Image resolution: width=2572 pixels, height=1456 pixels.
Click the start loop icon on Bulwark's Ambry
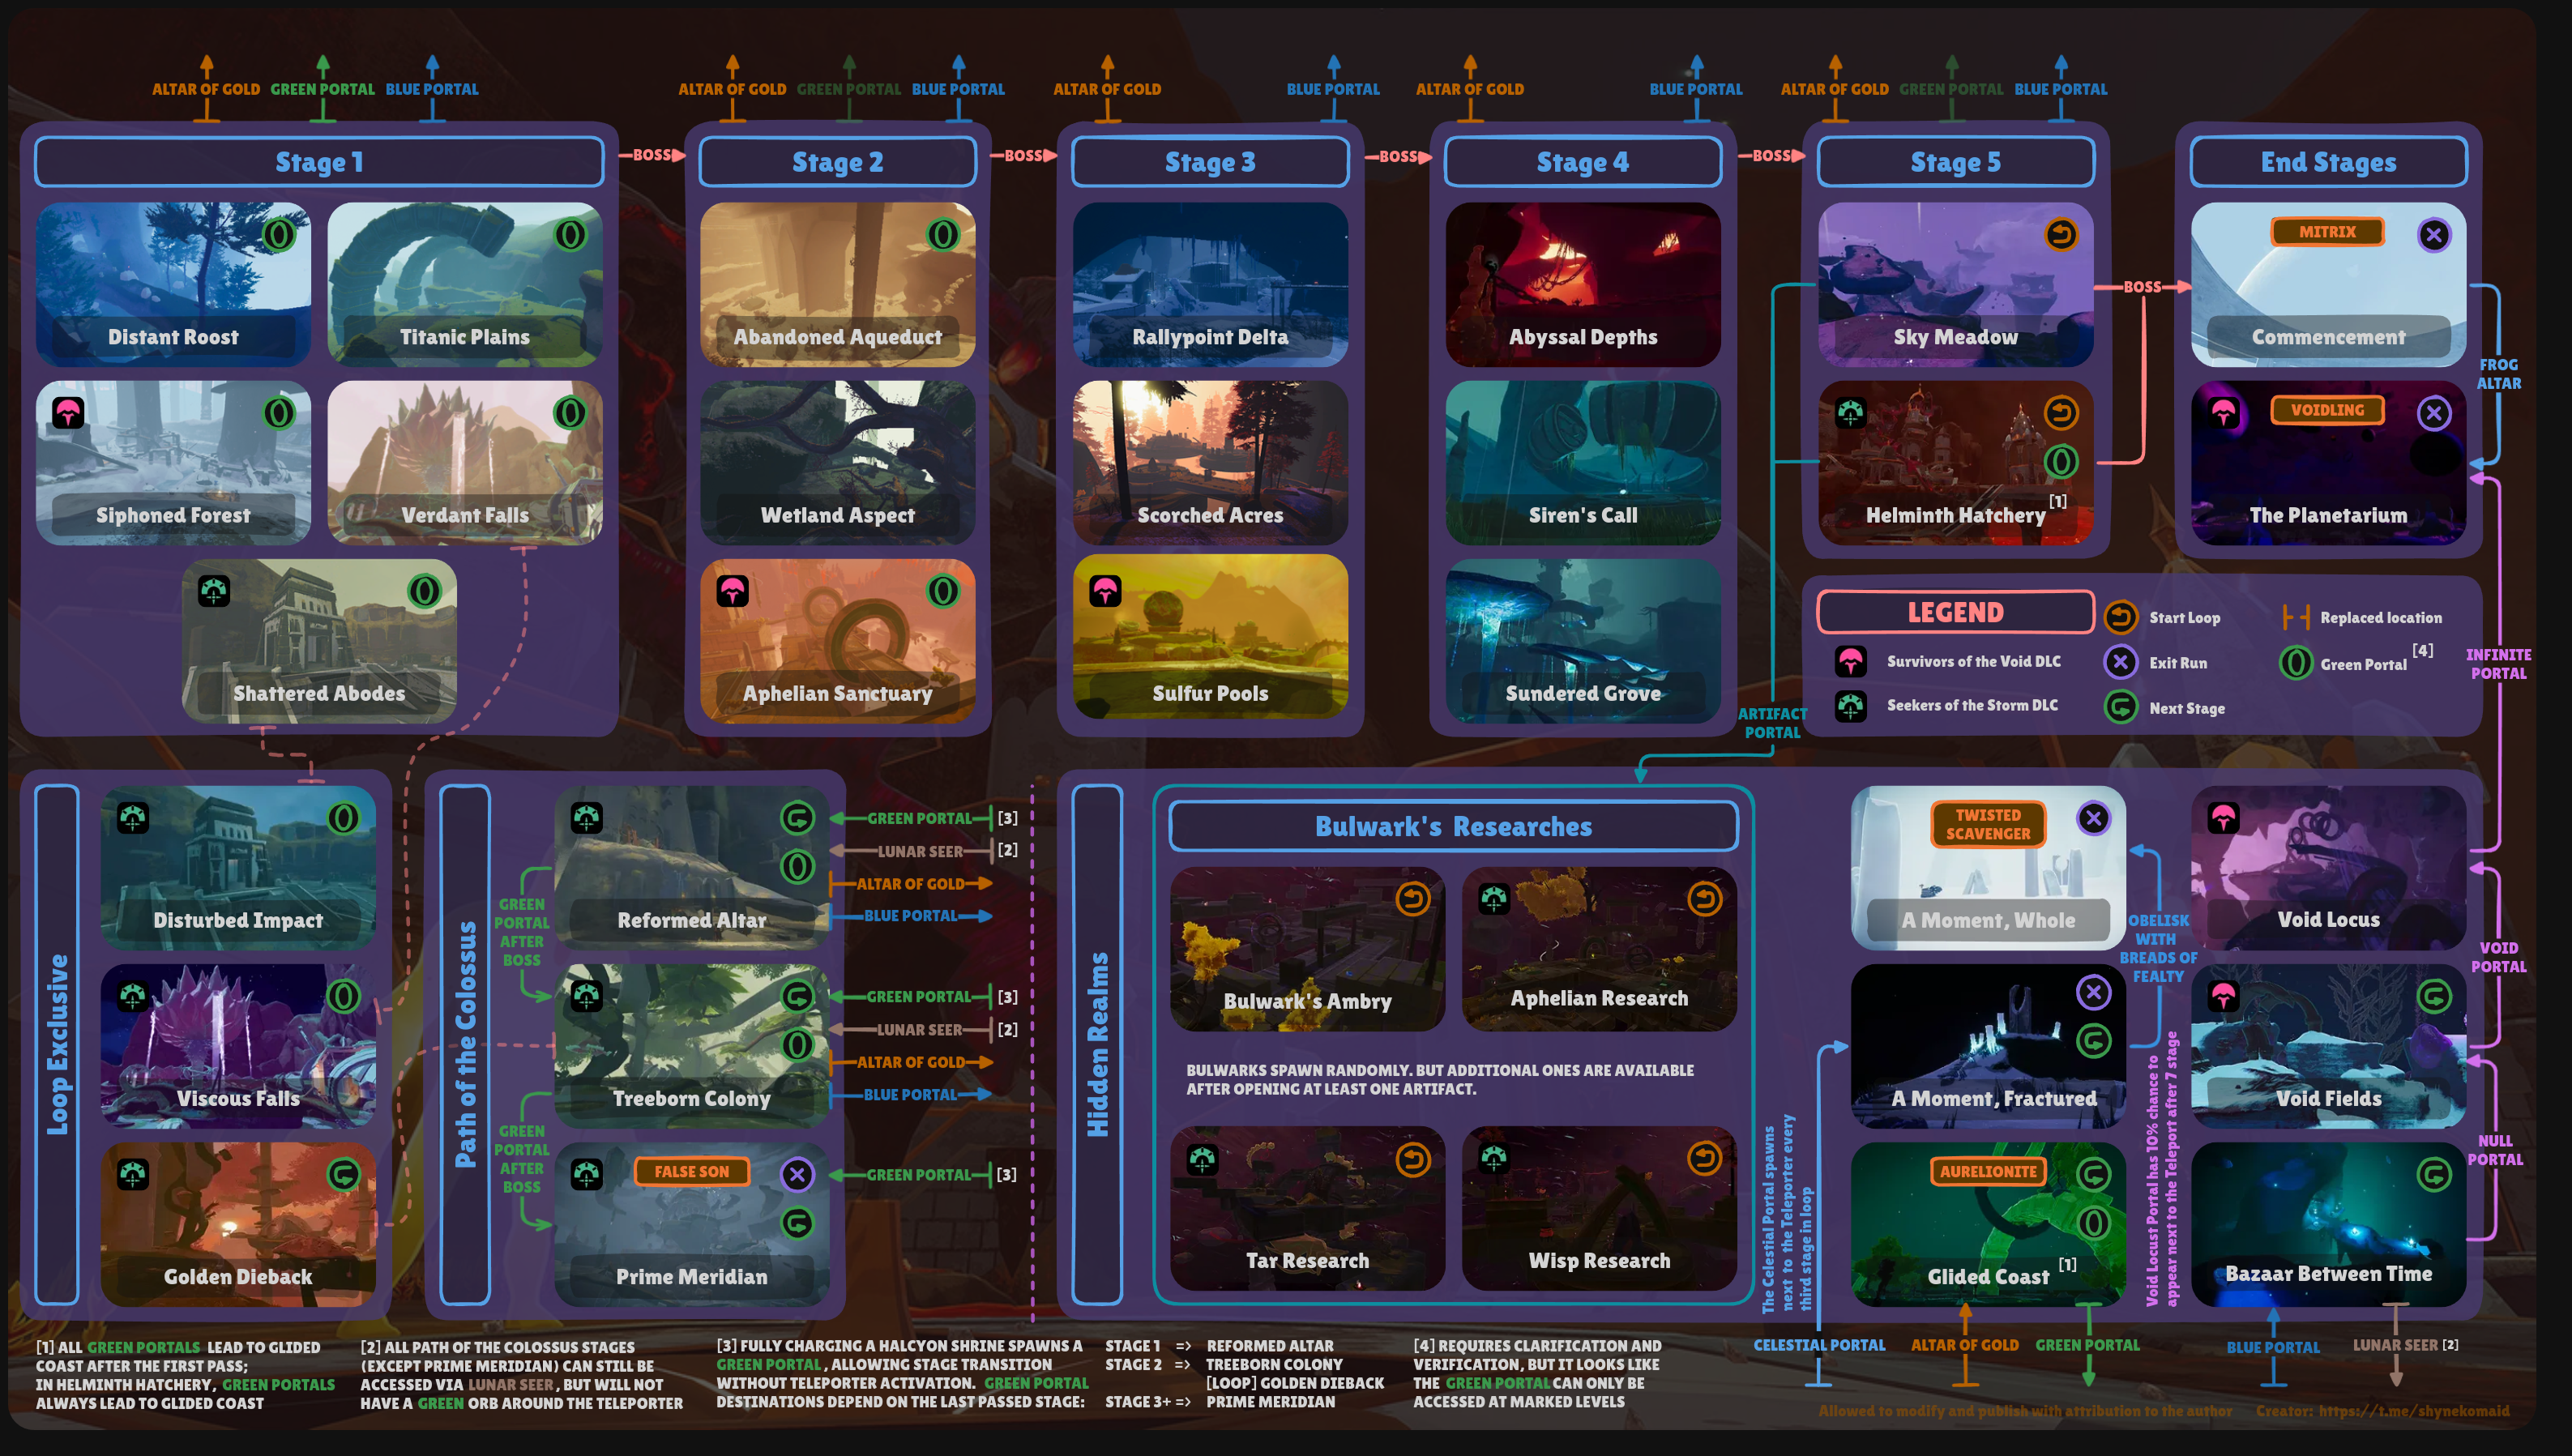[x=1413, y=898]
